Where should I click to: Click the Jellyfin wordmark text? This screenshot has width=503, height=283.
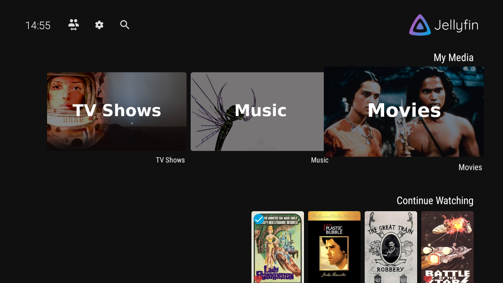456,25
